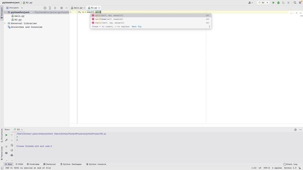Click pythonProject breadcrumb in navigation bar
Viewport: 303px width, 170px height.
tap(11, 3)
